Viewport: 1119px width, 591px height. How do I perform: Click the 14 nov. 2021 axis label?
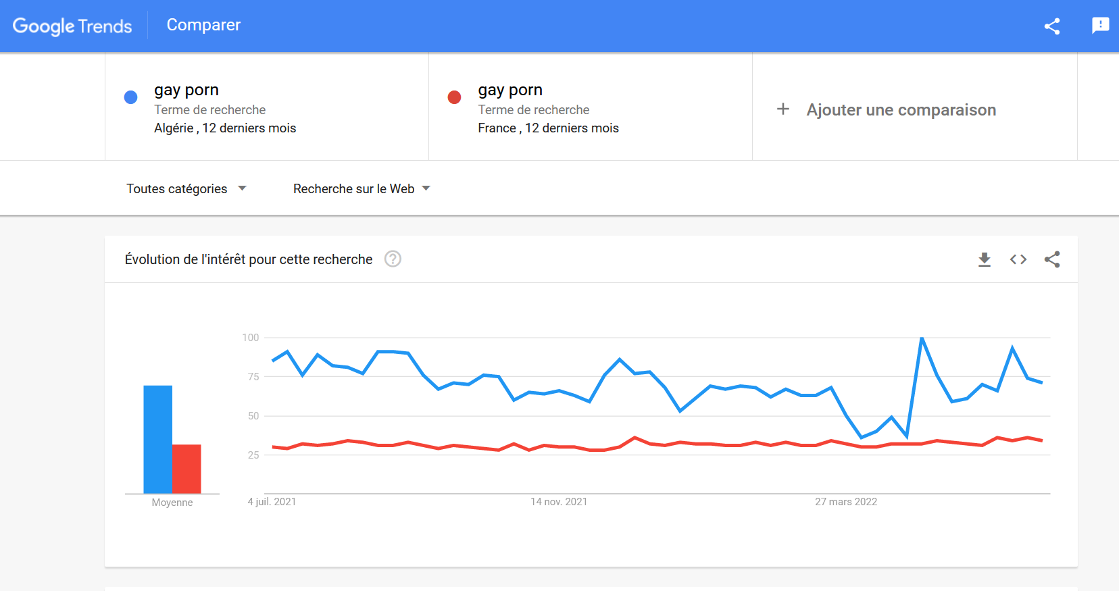click(x=559, y=502)
